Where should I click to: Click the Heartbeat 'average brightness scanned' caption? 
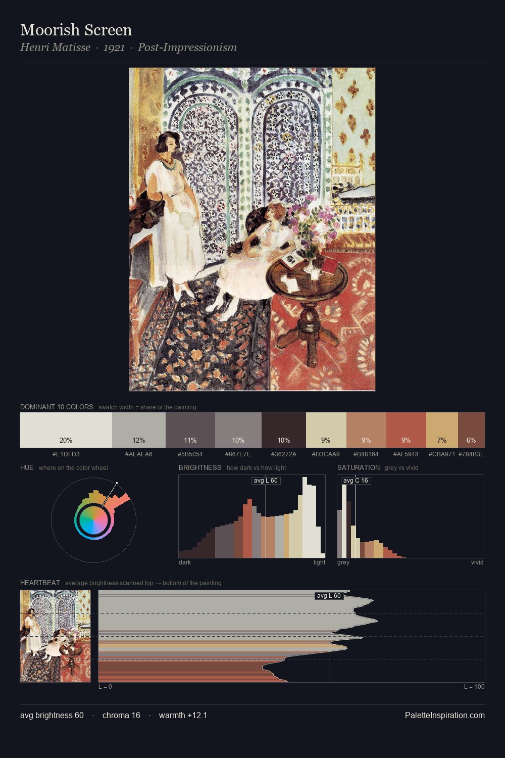[143, 583]
